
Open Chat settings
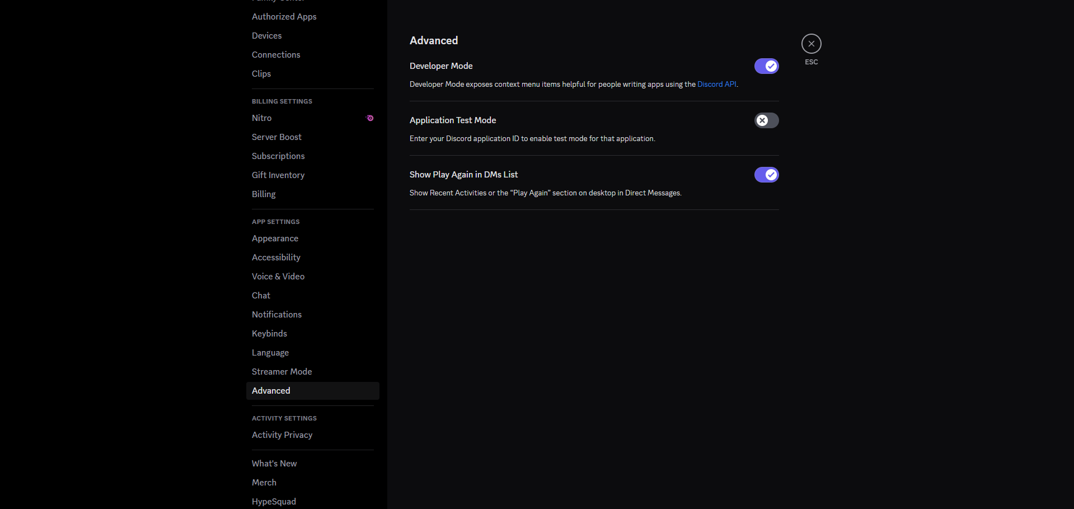pos(312,296)
